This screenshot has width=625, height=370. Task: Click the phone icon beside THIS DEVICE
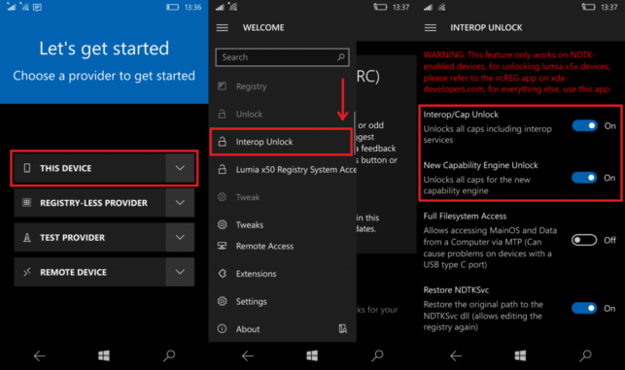pos(26,168)
